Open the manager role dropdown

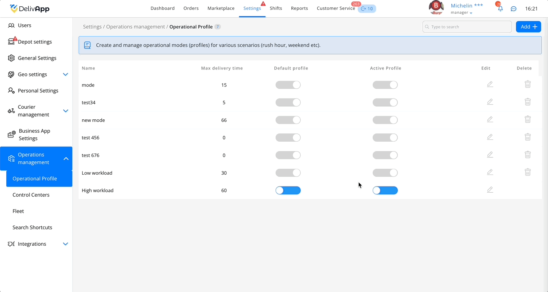[462, 13]
